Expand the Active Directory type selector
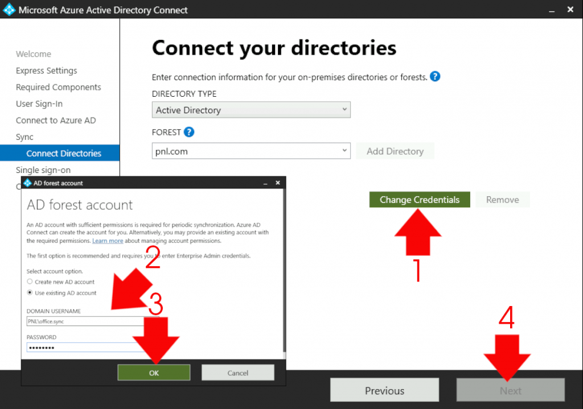Screen dimensions: 583x409 pyautogui.click(x=344, y=109)
